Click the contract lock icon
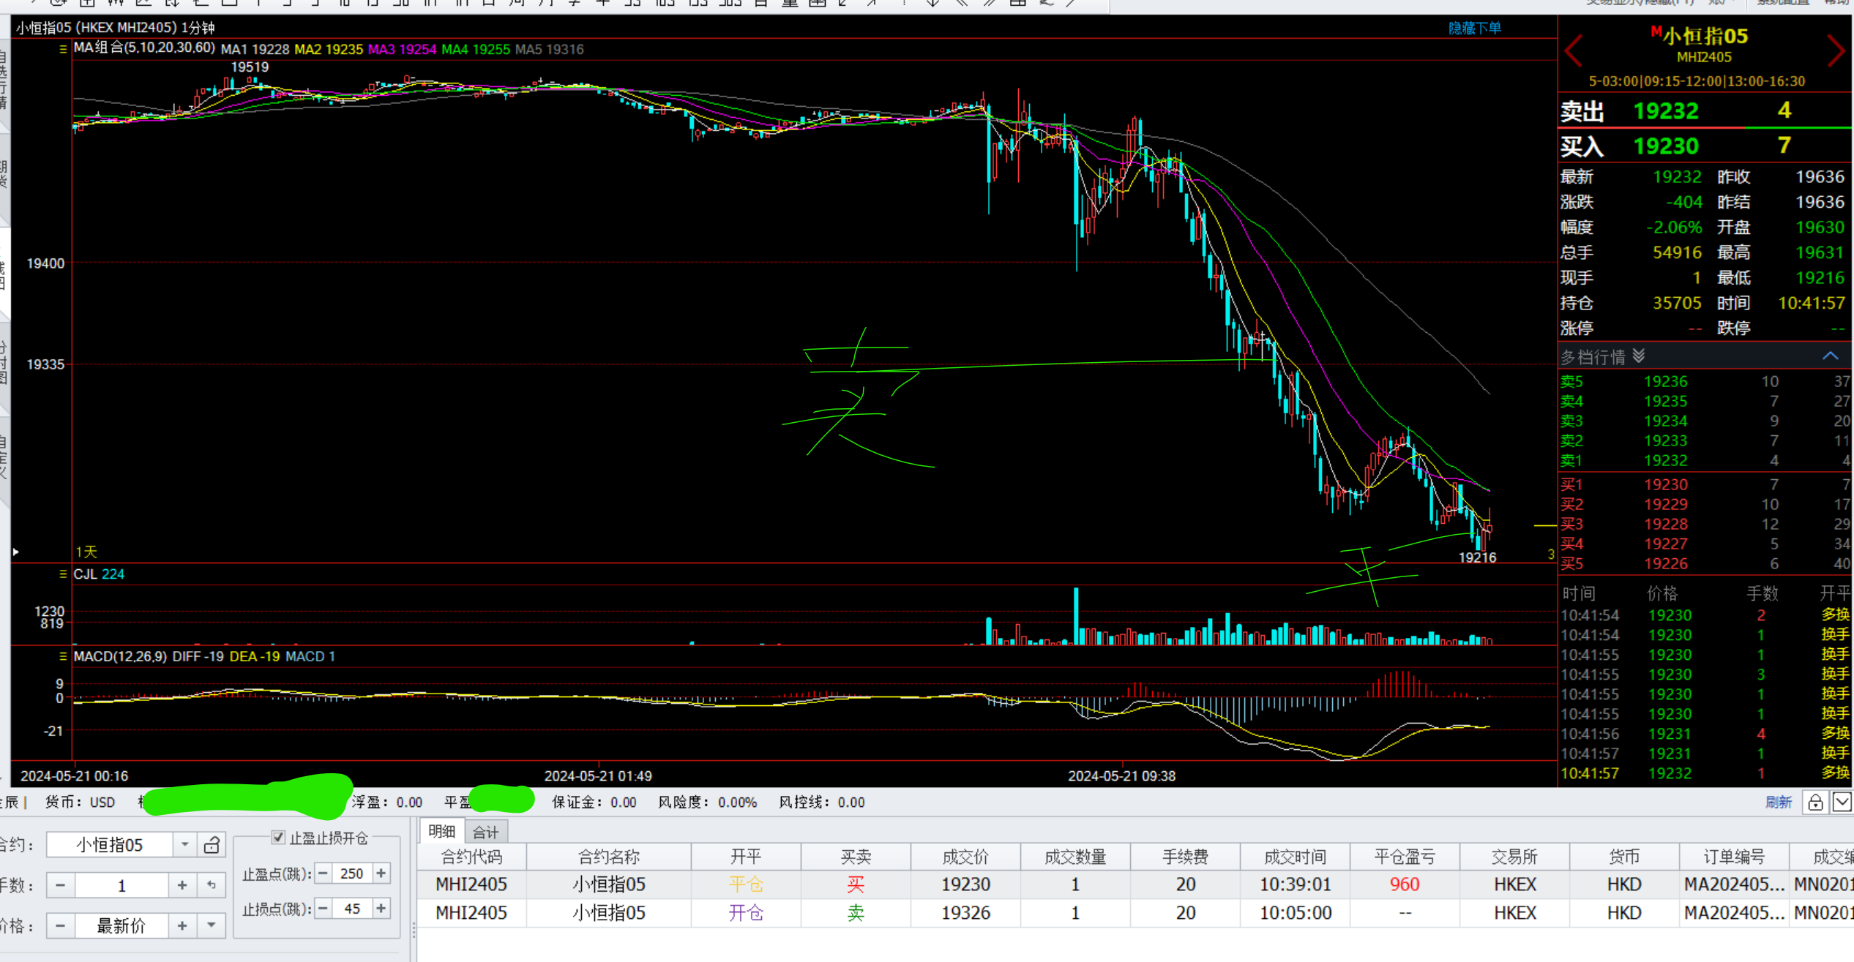 212,845
